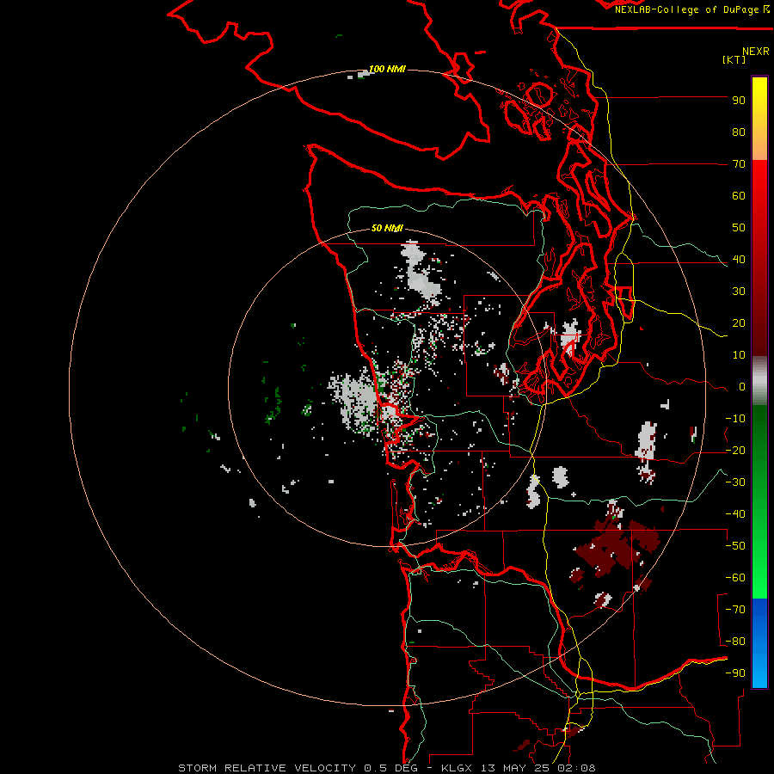
Task: Pick the gray zero-velocity band of color bar
Action: tap(759, 381)
